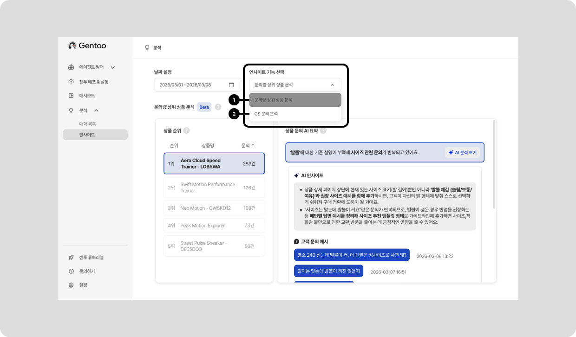The image size is (576, 337).
Task: Click the rocket icon for Gentoo tutorial
Action: 71,257
